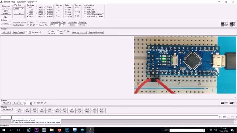Click the Scripting button
Viewport: 237px width, 133px height.
(x=82, y=23)
